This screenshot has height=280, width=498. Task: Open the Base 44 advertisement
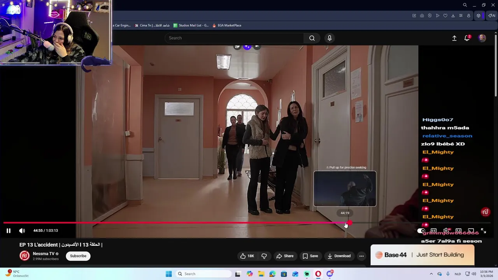tap(422, 255)
